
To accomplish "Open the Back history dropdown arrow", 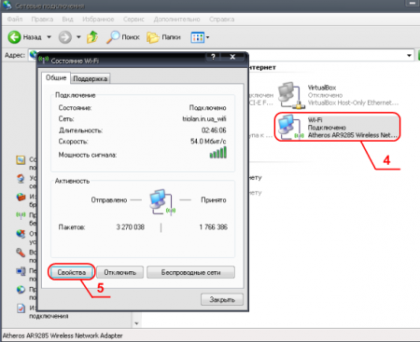I will point(49,37).
